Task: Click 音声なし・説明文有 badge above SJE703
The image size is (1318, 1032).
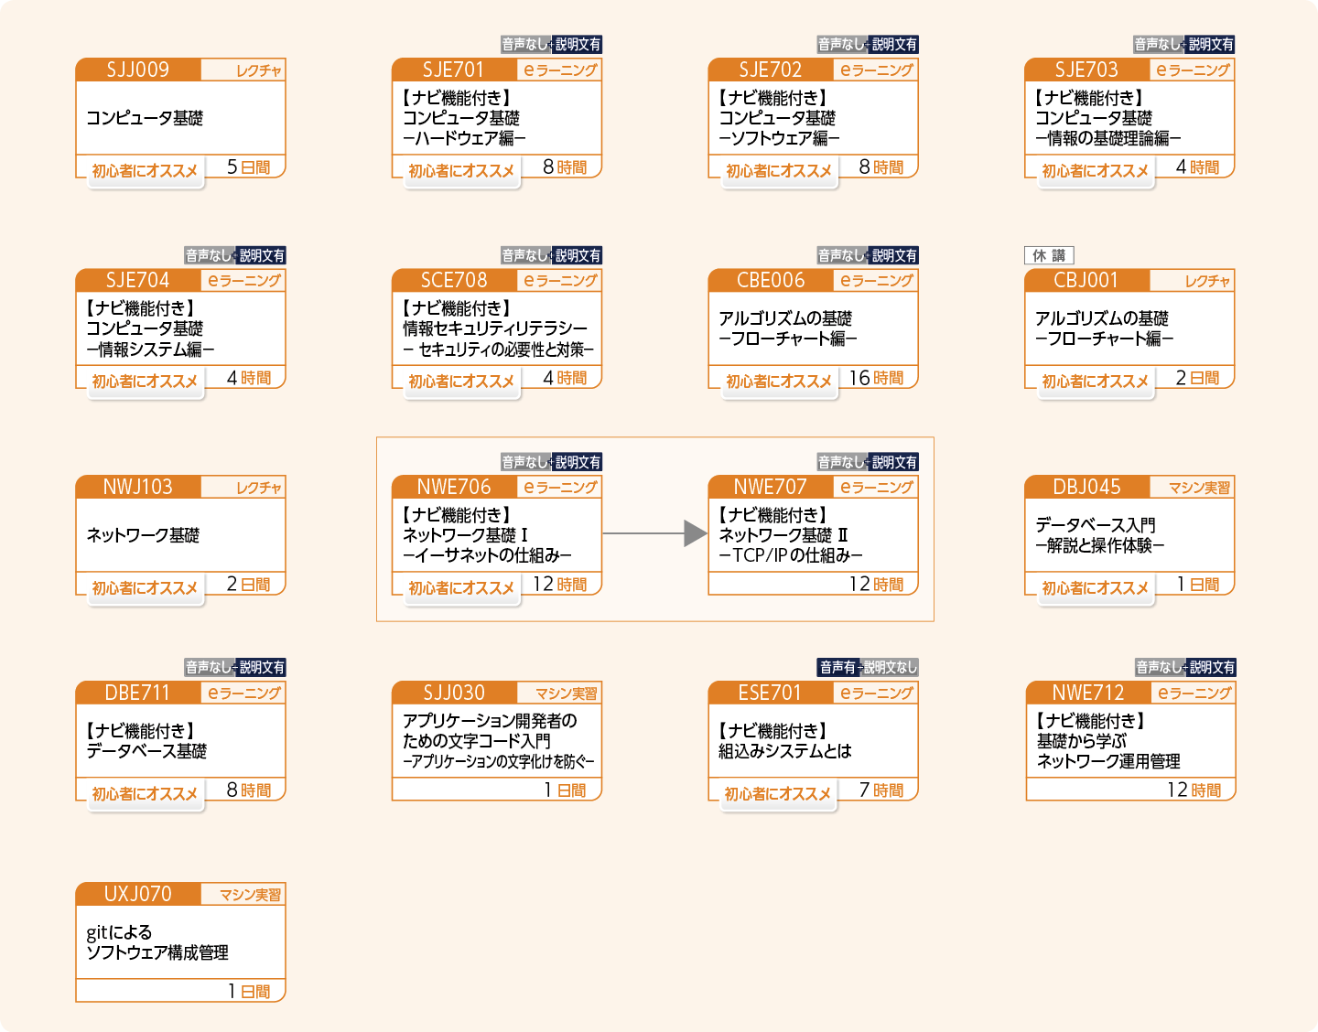Action: (1184, 44)
